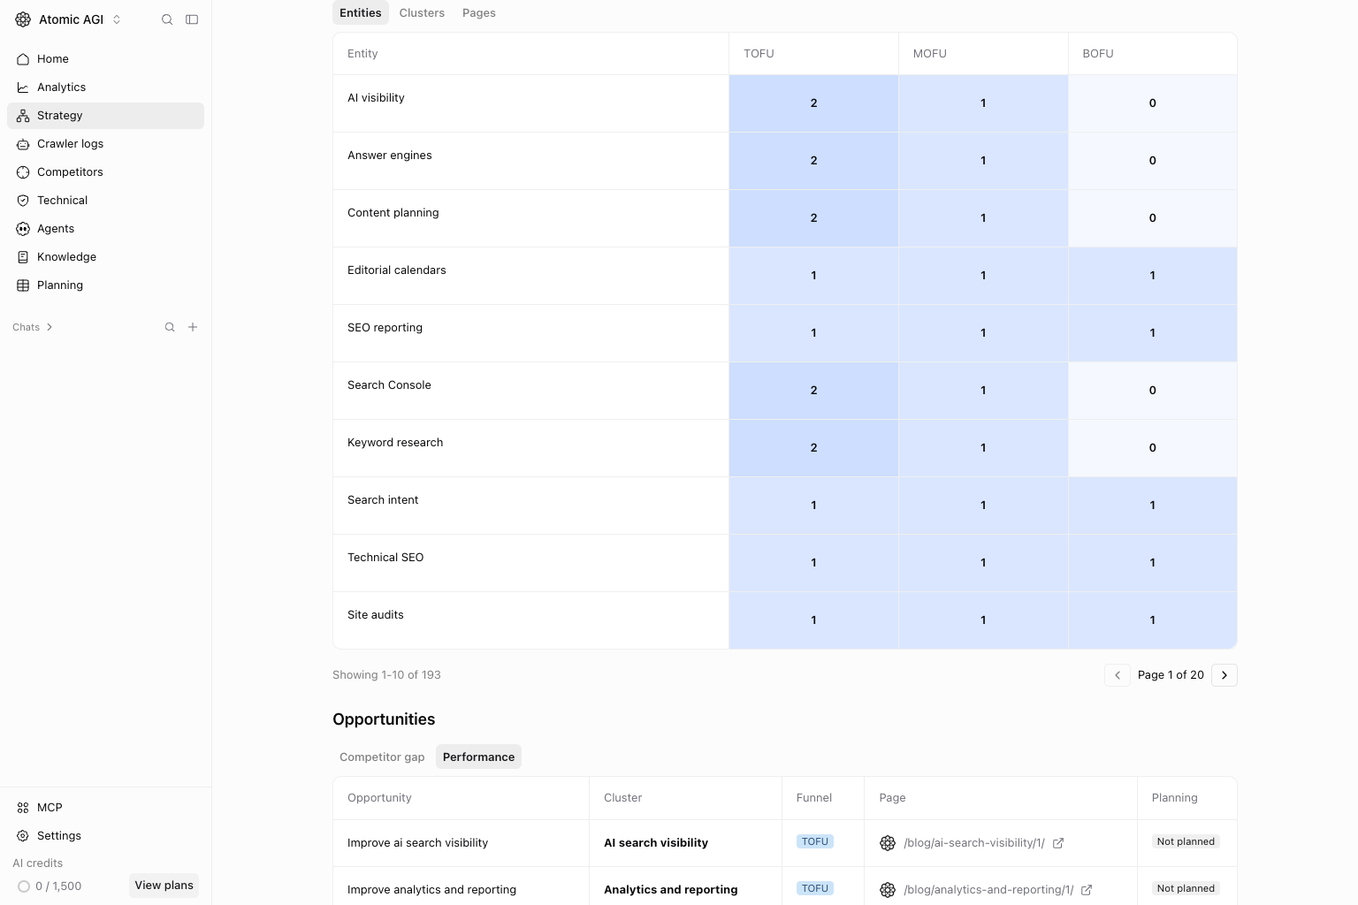
Task: Click TOFU cell for AI visibility
Action: point(813,103)
